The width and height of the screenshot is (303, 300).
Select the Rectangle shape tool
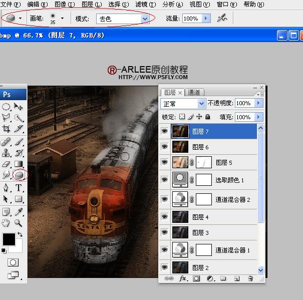click(x=19, y=199)
